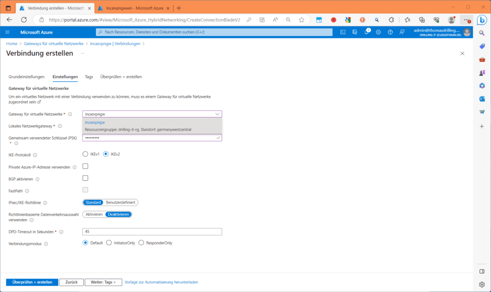Switch to Grundeinstellungen tab
The image size is (491, 292).
[26, 77]
